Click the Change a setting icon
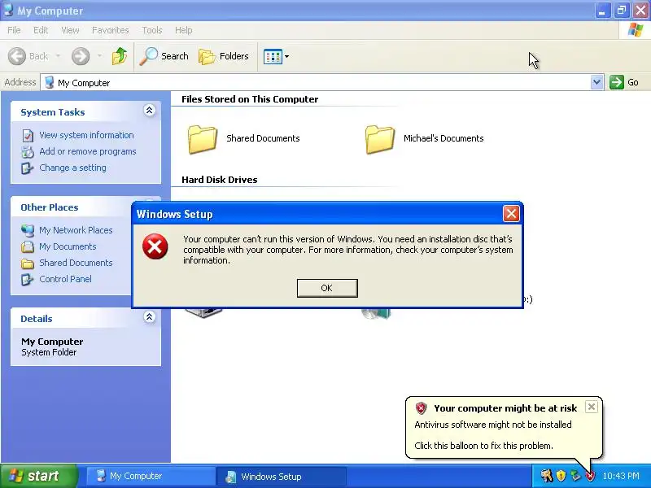This screenshot has height=488, width=651. point(28,168)
